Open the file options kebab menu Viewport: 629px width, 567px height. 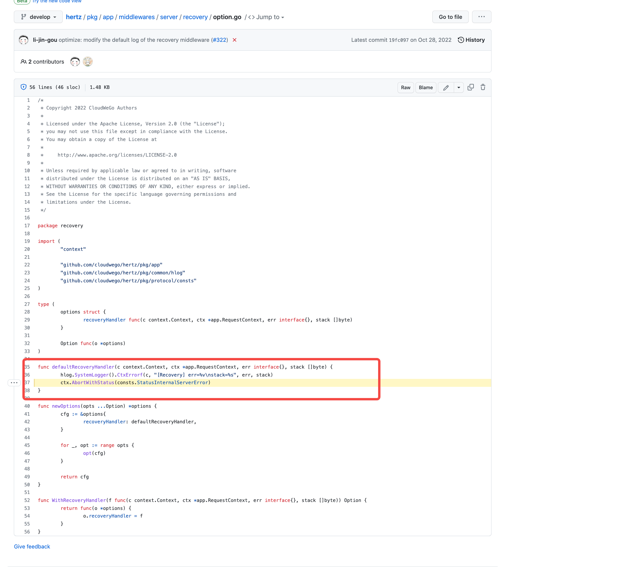tap(481, 17)
